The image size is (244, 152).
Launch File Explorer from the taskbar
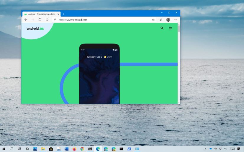pyautogui.click(x=43, y=149)
